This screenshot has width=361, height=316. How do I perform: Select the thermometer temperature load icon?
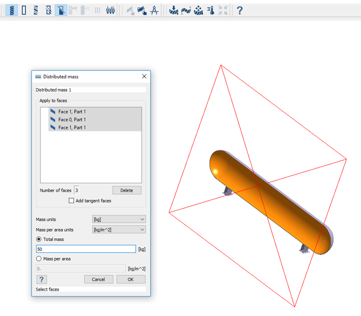point(210,10)
